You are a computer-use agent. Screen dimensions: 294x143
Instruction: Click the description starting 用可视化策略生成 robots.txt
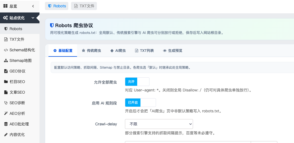(x=137, y=33)
